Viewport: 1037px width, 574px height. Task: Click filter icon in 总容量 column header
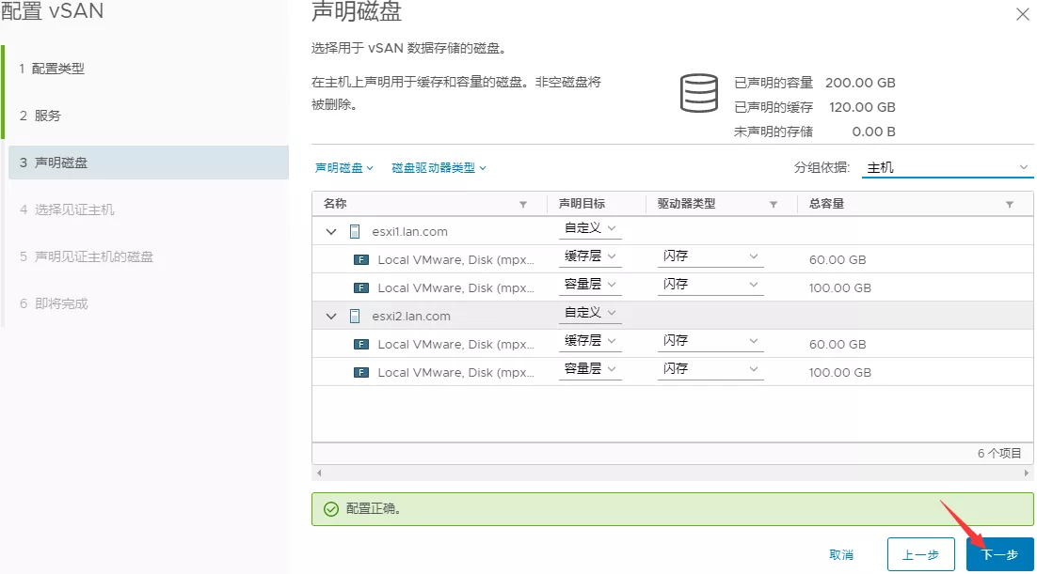coord(1009,204)
